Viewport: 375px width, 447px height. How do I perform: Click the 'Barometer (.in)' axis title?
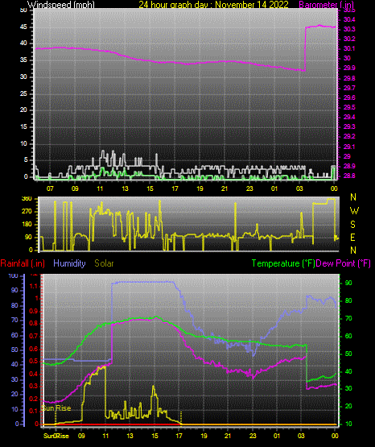pos(326,5)
